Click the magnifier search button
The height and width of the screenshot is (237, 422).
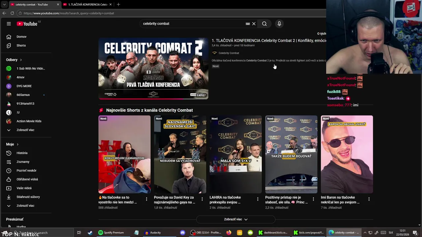264,24
